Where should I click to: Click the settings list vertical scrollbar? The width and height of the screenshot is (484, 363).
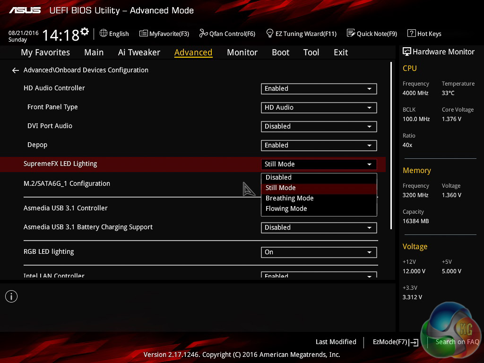[391, 146]
